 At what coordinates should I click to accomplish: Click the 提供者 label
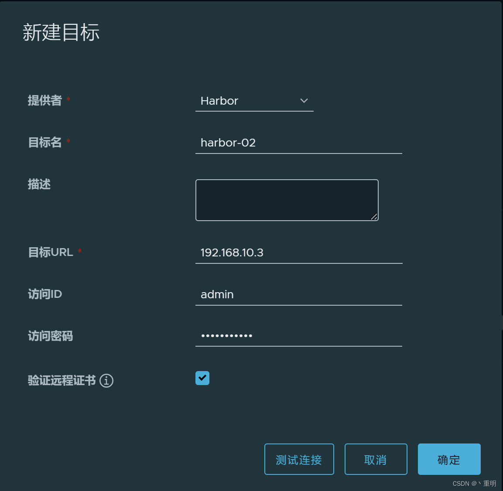[44, 100]
